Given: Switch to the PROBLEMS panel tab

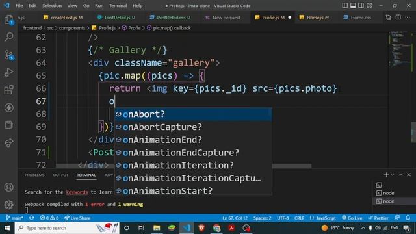Looking at the screenshot, I should pos(34,175).
